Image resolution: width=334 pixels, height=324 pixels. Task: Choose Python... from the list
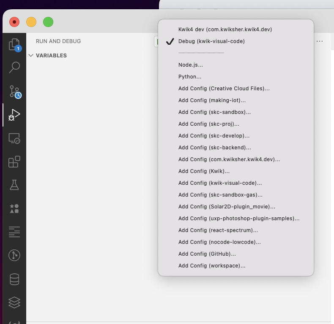[236, 76]
